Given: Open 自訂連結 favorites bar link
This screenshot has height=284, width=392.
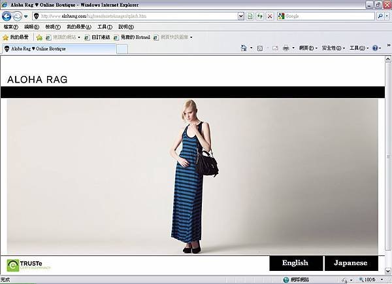Looking at the screenshot, I should pyautogui.click(x=97, y=37).
